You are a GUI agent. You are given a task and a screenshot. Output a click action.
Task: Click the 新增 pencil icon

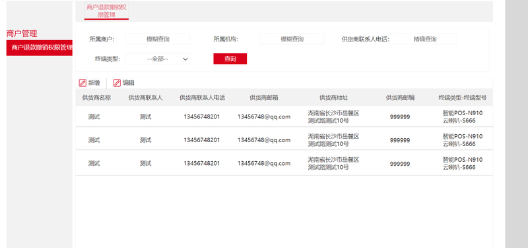coord(82,83)
